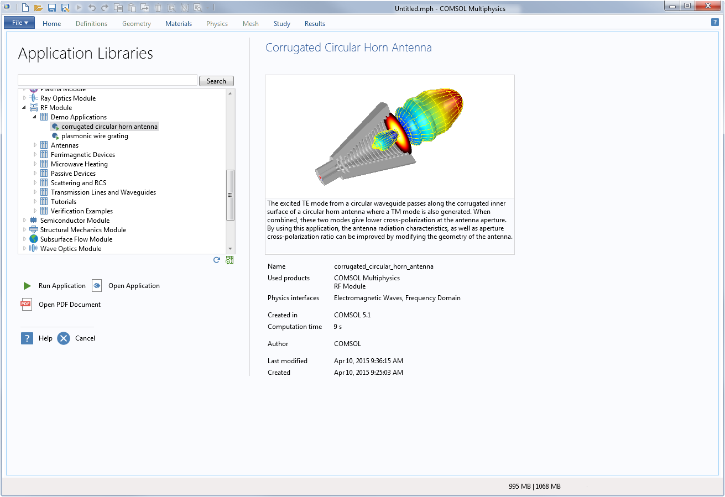Expand the Scattering and RCS folder
The image size is (725, 497).
[x=35, y=183]
